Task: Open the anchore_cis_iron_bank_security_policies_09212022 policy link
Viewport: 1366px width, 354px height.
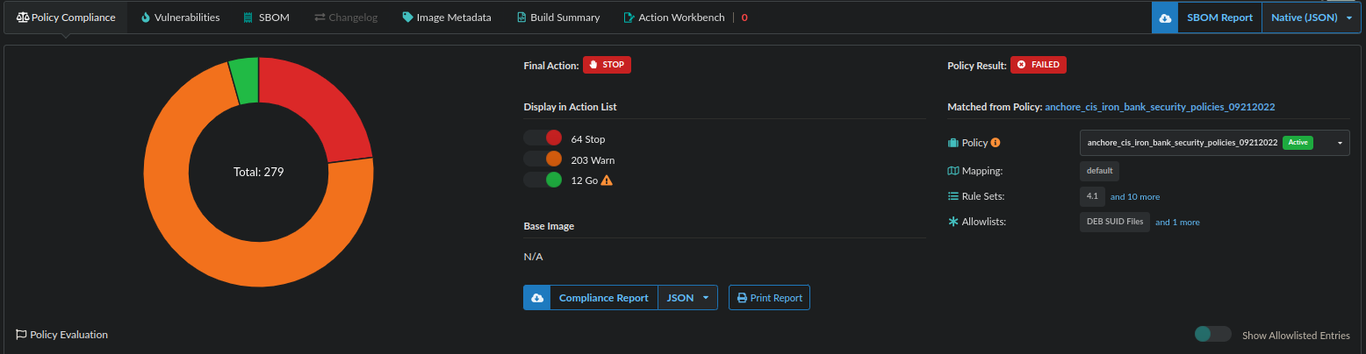Action: click(x=1159, y=107)
